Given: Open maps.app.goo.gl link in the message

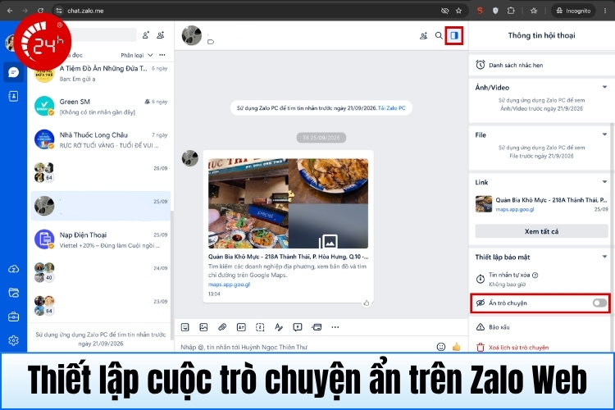Looking at the screenshot, I should [229, 285].
